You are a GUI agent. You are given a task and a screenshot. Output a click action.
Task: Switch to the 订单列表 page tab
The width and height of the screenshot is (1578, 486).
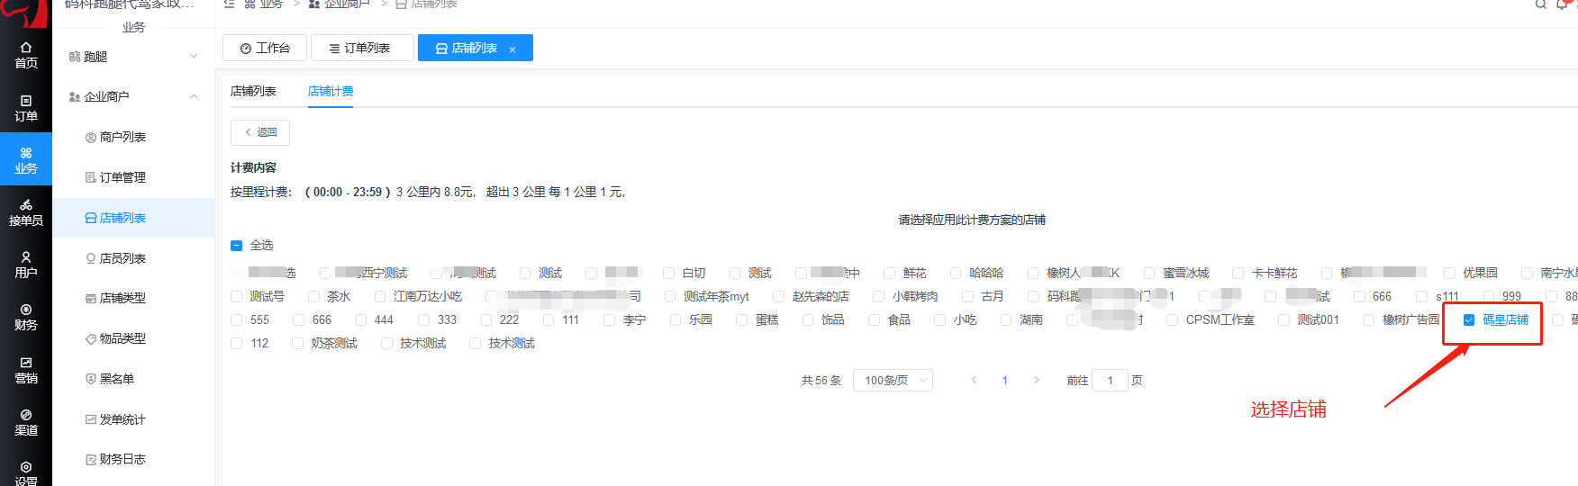[361, 48]
